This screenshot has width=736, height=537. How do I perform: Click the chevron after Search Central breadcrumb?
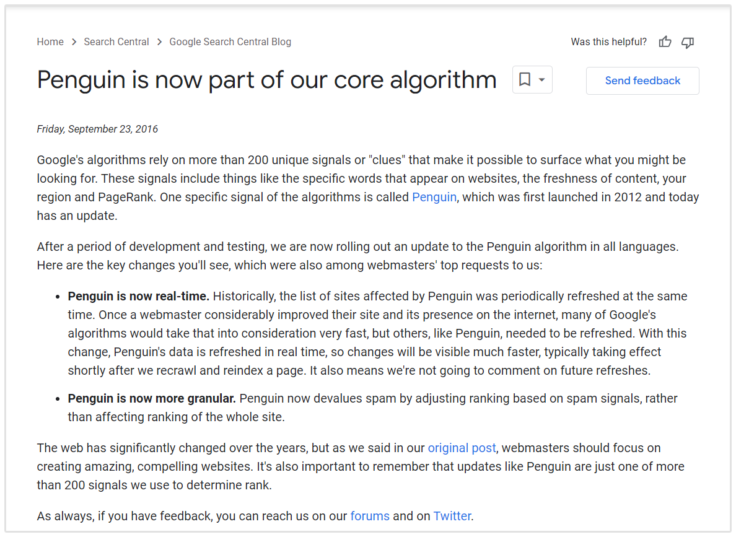[159, 41]
